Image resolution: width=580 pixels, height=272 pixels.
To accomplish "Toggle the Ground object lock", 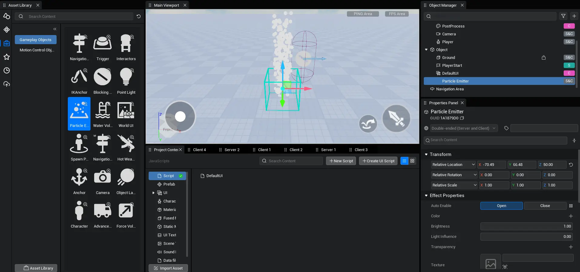I will coord(544,57).
